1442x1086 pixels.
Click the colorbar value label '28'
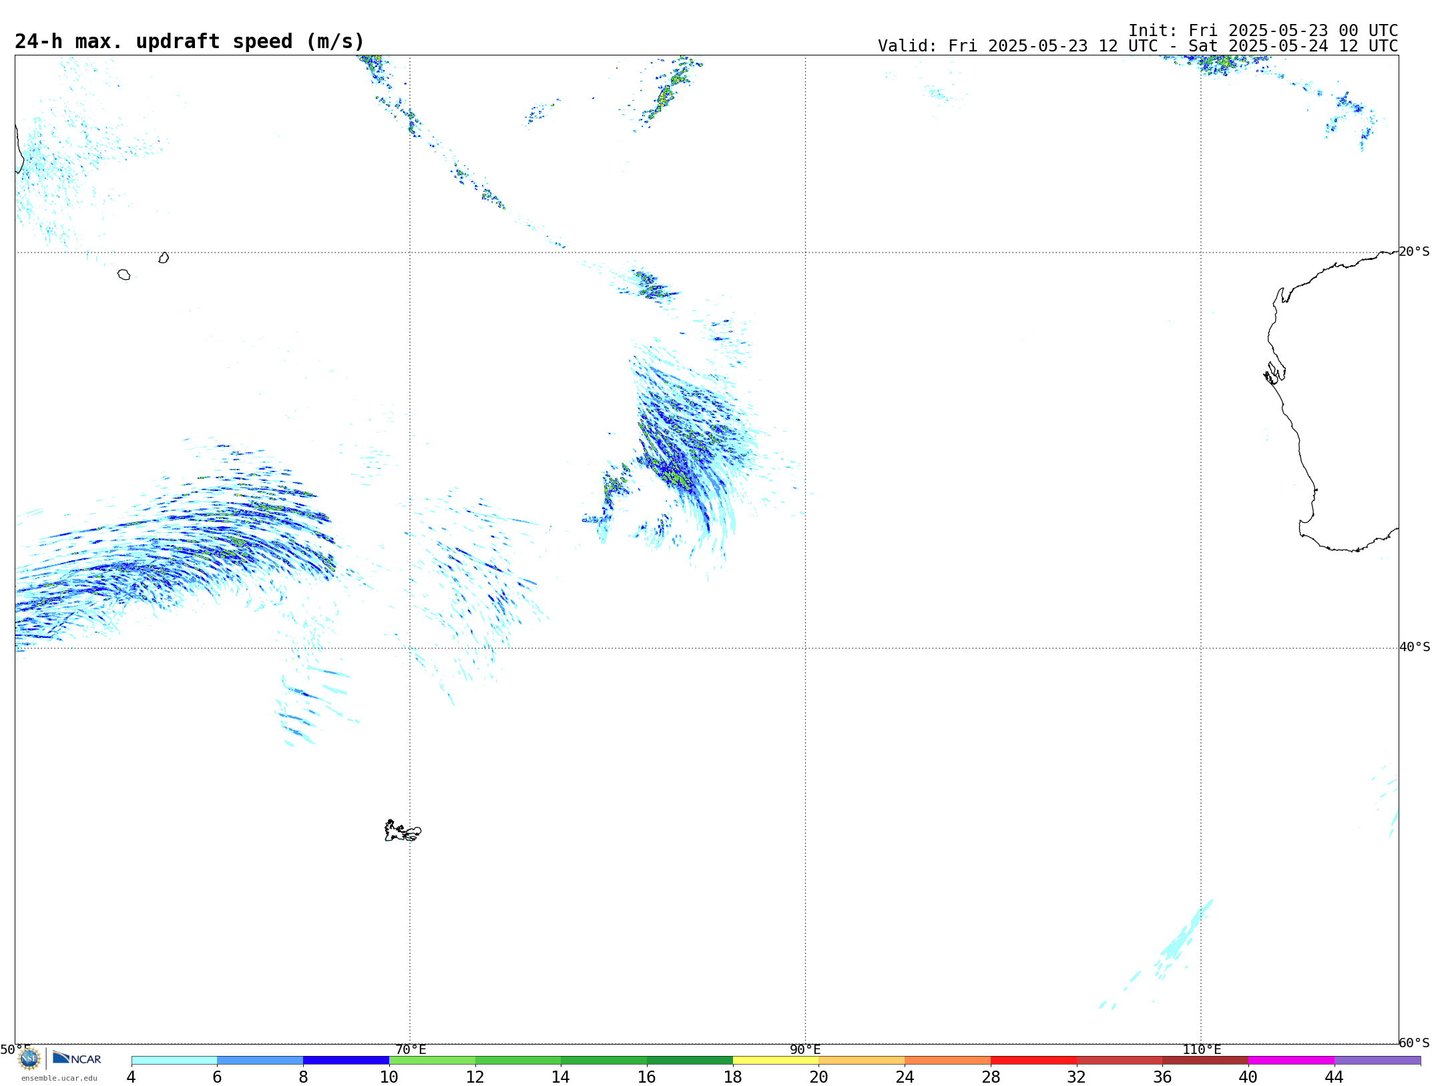[991, 1077]
